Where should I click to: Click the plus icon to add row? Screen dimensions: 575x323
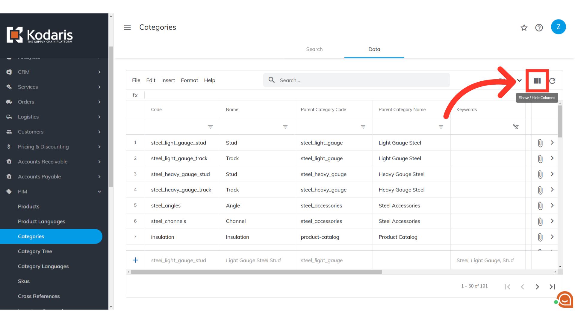tap(135, 260)
